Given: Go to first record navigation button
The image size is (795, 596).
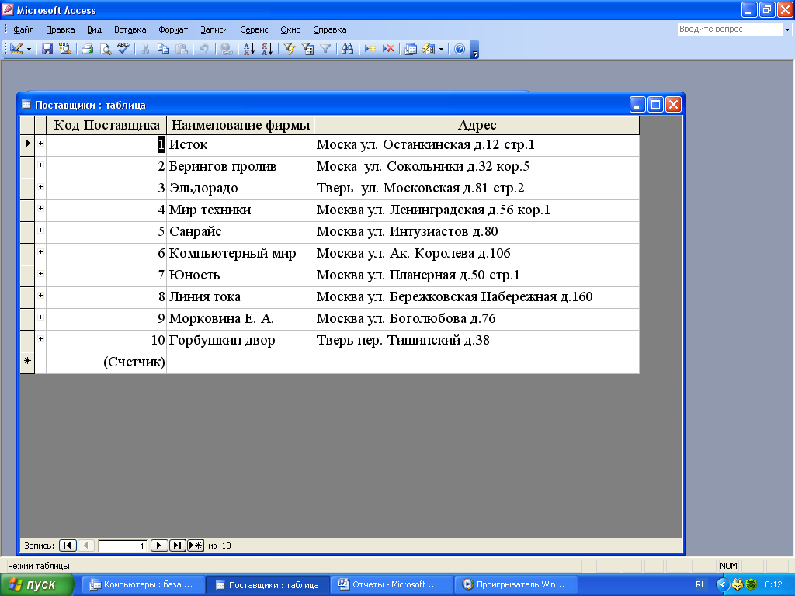Looking at the screenshot, I should coord(68,546).
